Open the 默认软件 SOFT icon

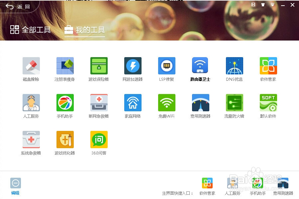point(268,103)
